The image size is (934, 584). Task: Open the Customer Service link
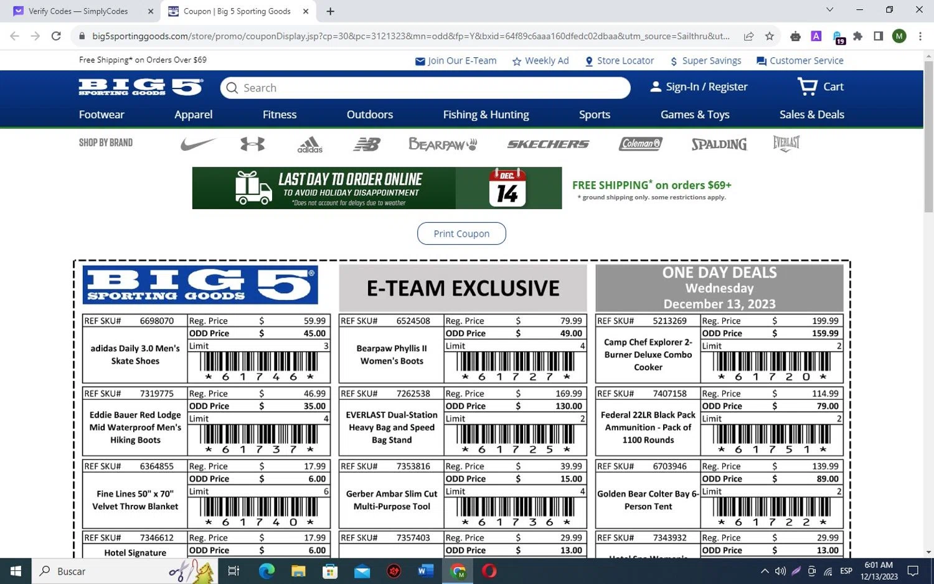800,61
